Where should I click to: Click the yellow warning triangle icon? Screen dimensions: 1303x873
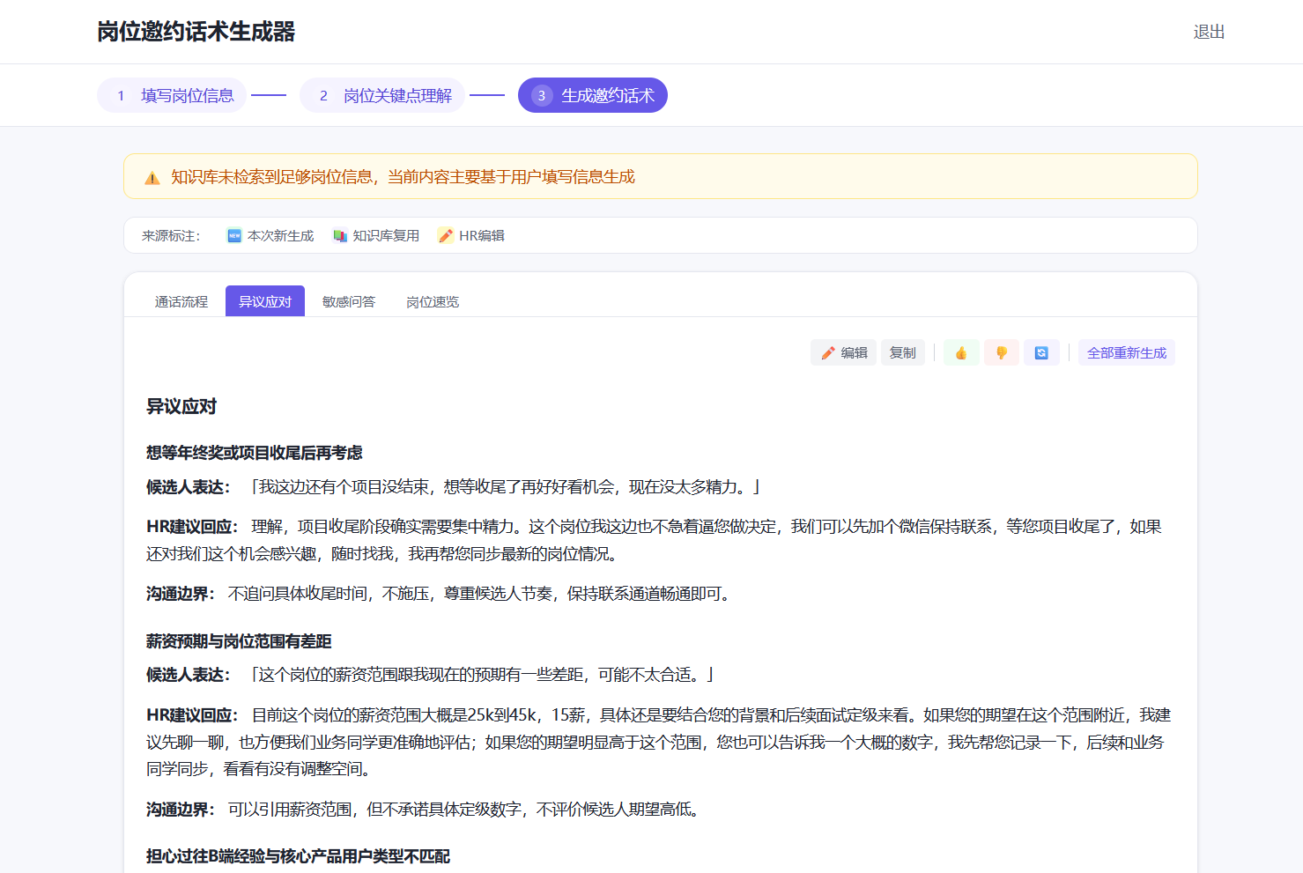tap(152, 178)
